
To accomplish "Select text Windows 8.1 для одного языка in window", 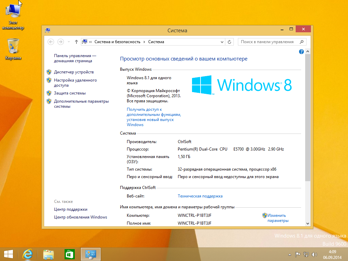I will click(x=149, y=80).
